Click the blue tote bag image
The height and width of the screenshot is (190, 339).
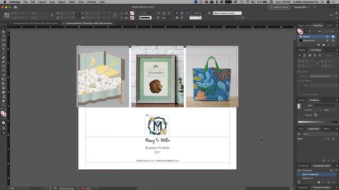pyautogui.click(x=212, y=77)
